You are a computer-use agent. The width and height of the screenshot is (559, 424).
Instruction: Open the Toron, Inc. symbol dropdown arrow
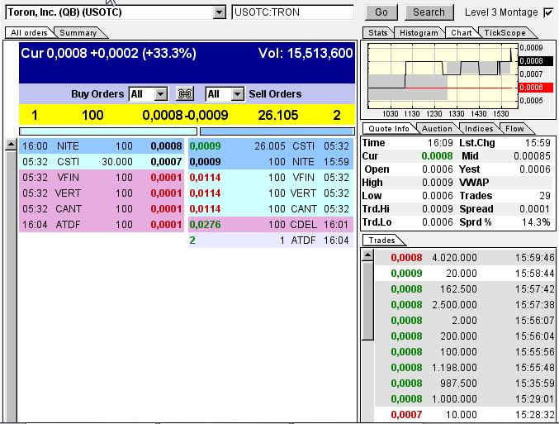pos(220,13)
